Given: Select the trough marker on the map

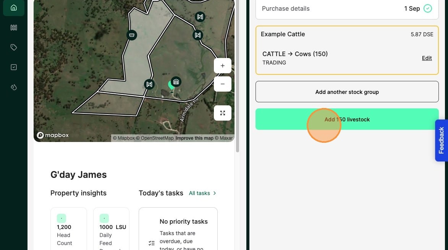Looking at the screenshot, I should tap(132, 35).
